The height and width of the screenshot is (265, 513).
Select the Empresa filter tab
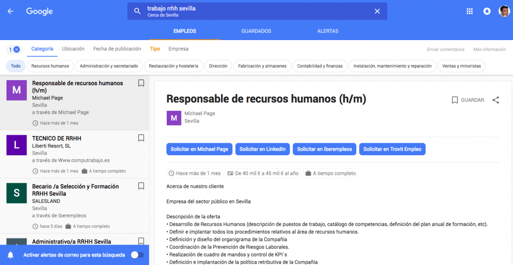click(x=178, y=49)
